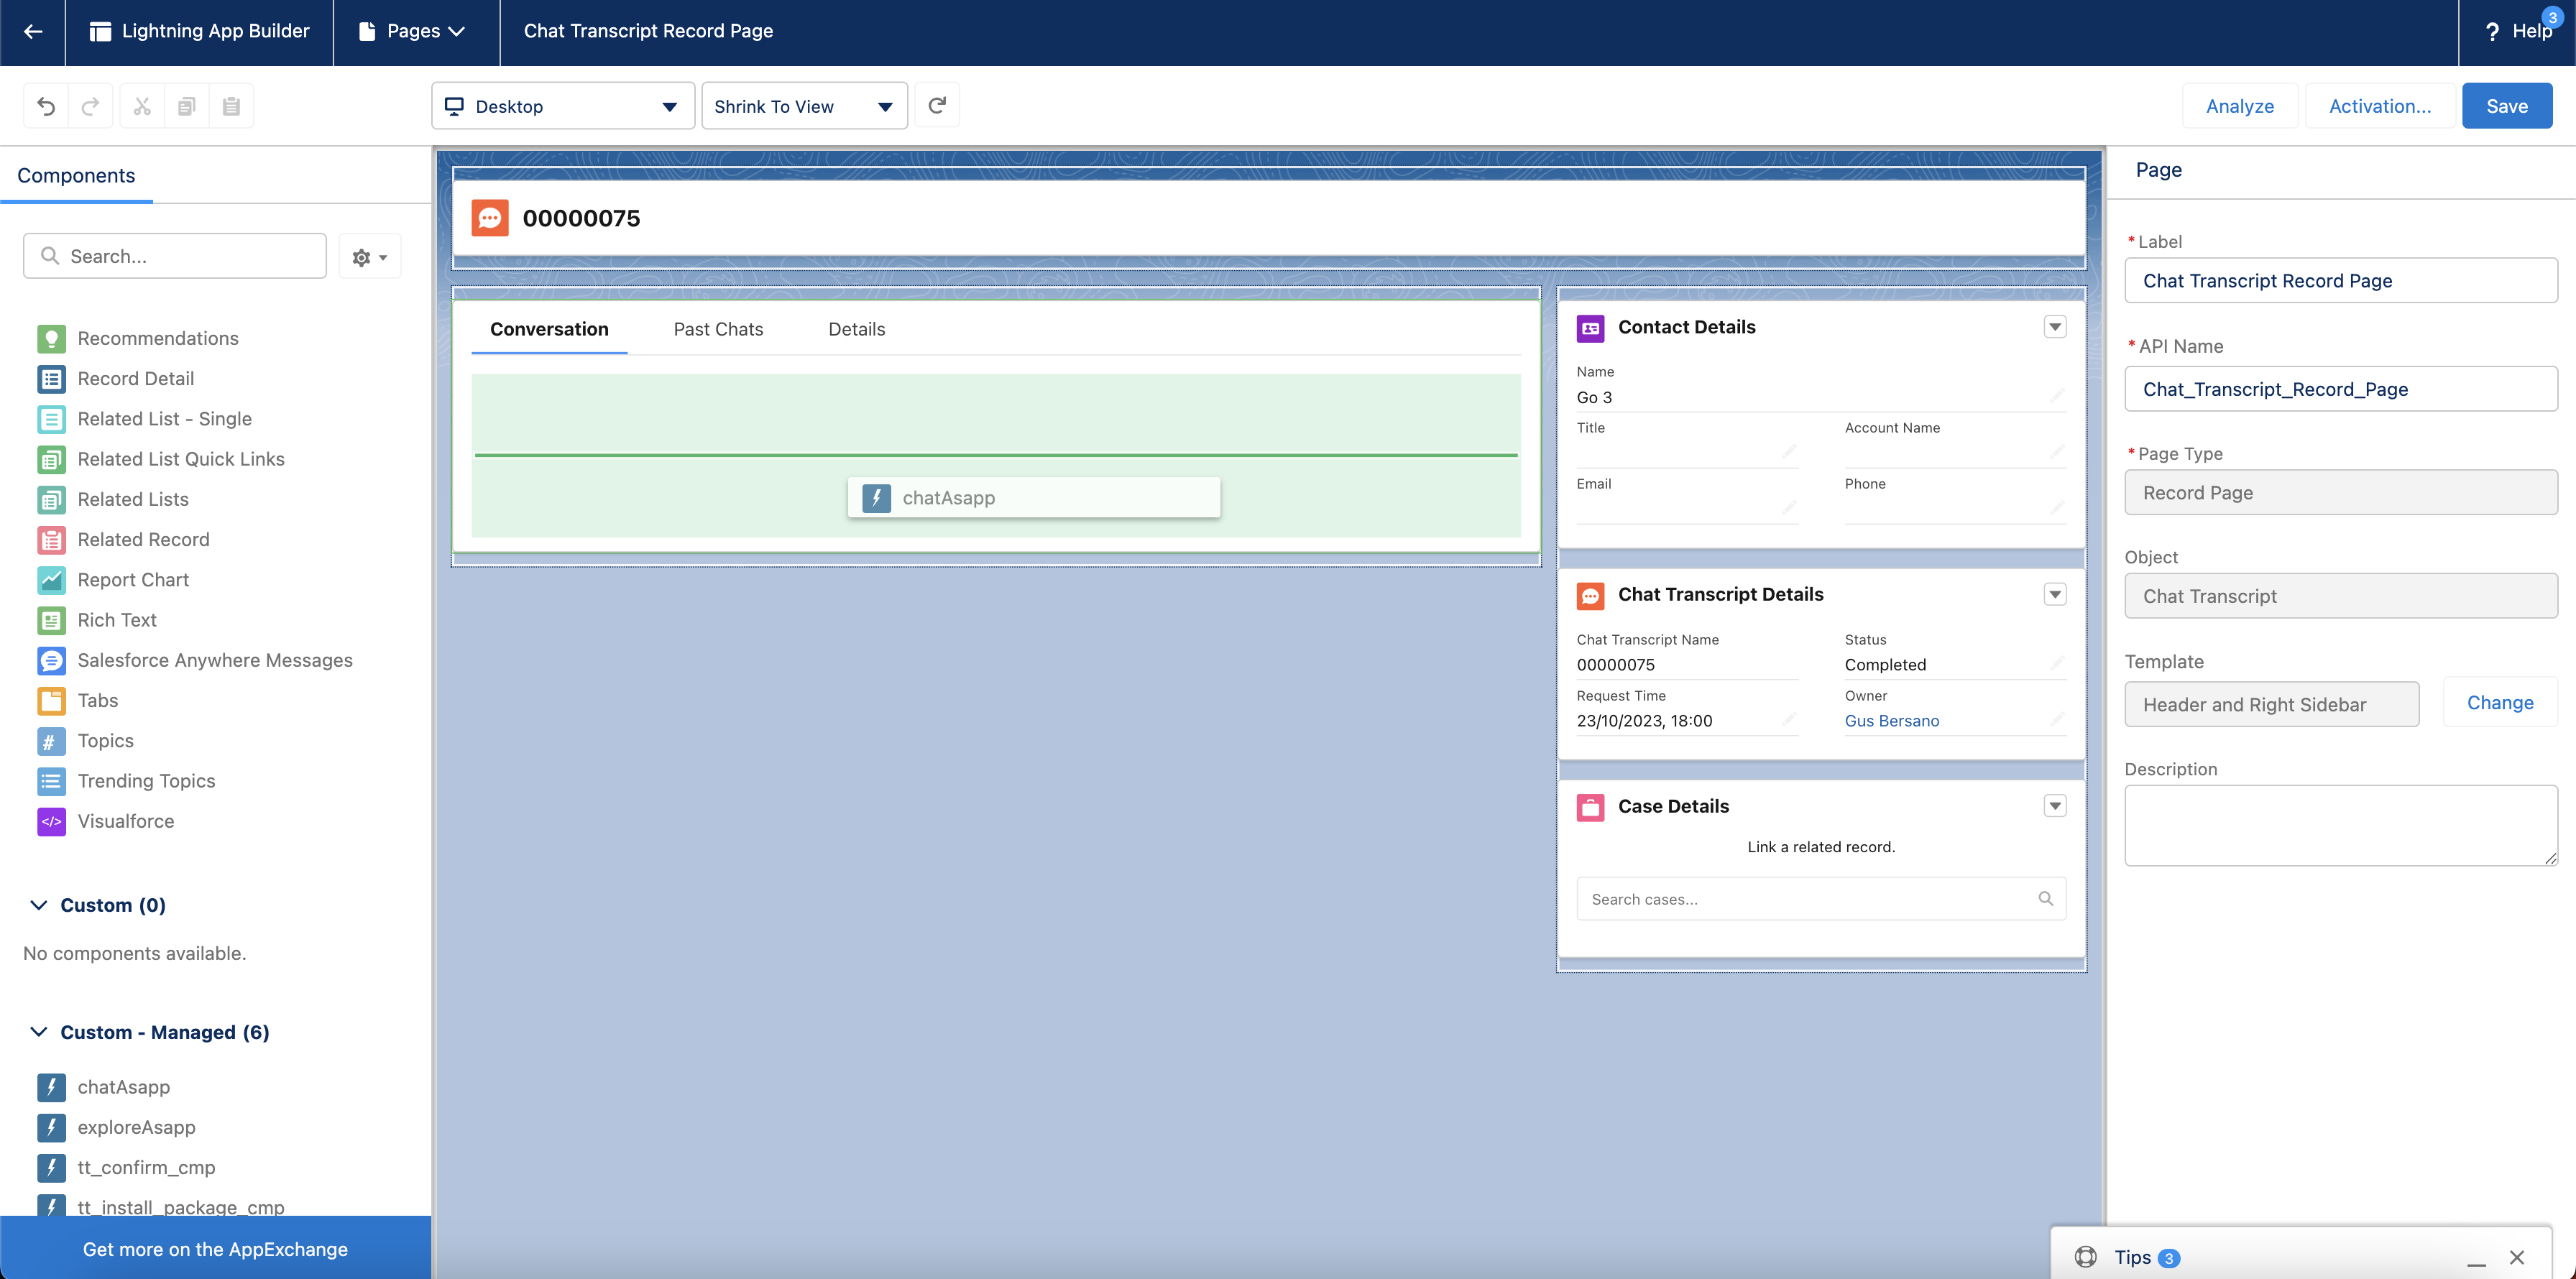Open the Shrink To View dropdown
Screen dimensions: 2576x1279
(803, 106)
